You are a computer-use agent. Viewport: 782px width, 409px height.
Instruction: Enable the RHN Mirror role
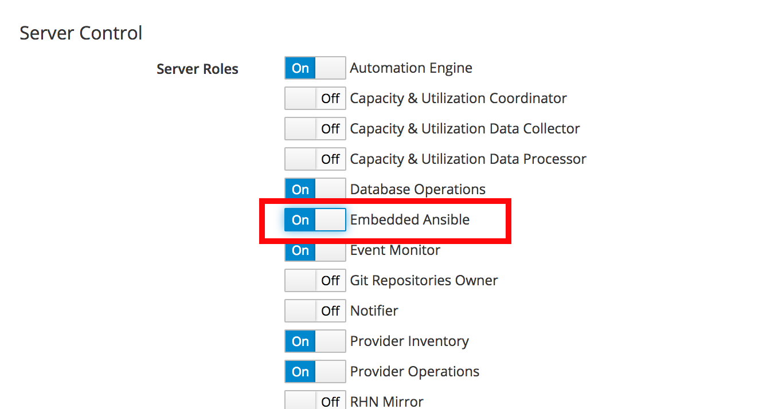click(315, 400)
